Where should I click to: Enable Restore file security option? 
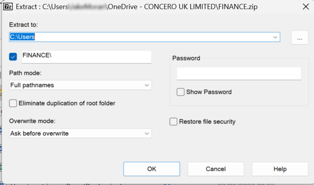point(173,122)
